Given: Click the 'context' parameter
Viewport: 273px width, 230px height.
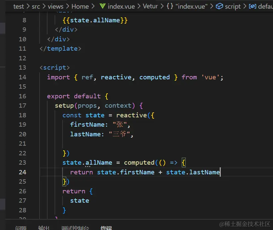Looking at the screenshot, I should [118, 106].
